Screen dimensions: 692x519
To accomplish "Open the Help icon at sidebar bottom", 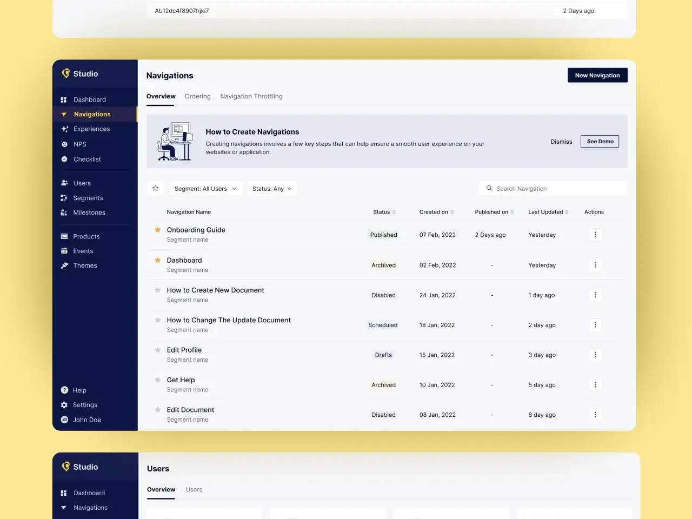I will pyautogui.click(x=64, y=390).
